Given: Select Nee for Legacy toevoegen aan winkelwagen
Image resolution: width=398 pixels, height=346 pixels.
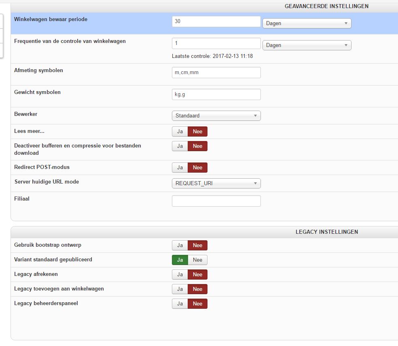Looking at the screenshot, I should [x=197, y=289].
